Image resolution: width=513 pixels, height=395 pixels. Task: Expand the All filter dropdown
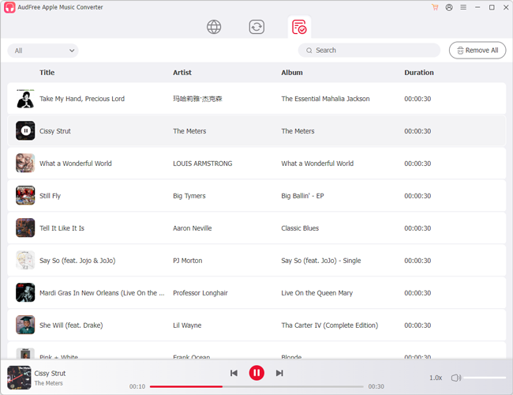pyautogui.click(x=43, y=51)
